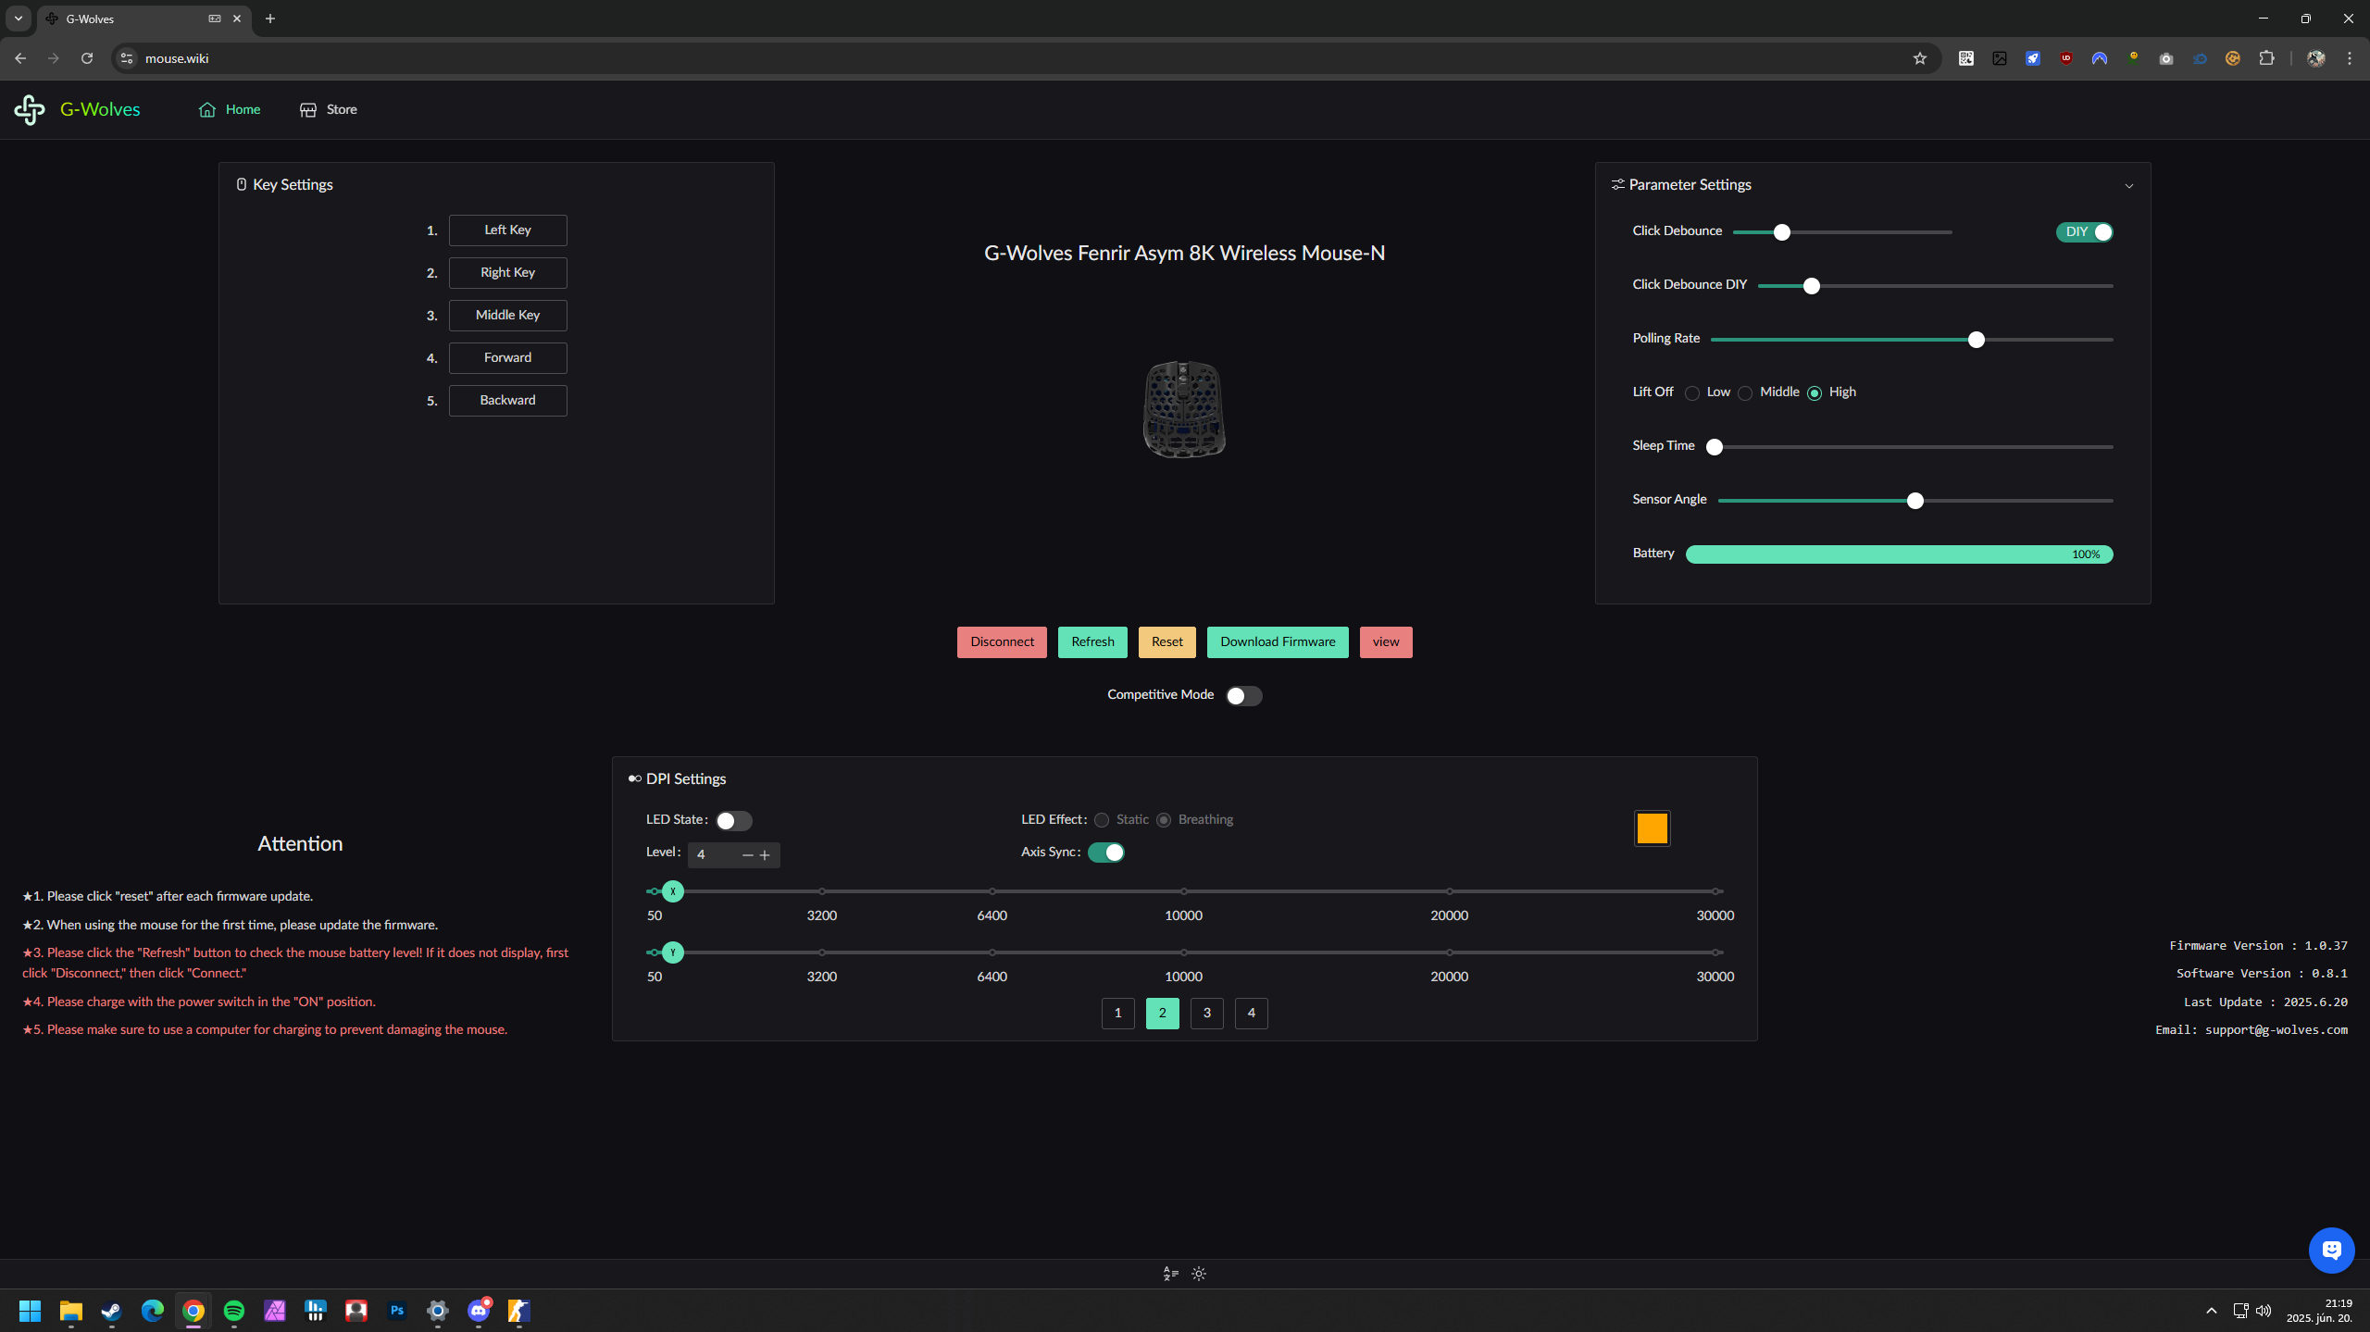Viewport: 2370px width, 1332px height.
Task: Click the Chrome profile avatar icon
Action: click(2316, 58)
